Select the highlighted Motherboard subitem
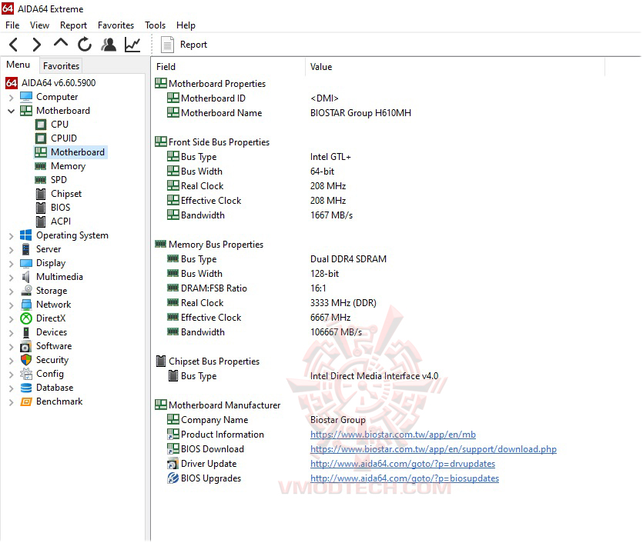 coord(71,152)
